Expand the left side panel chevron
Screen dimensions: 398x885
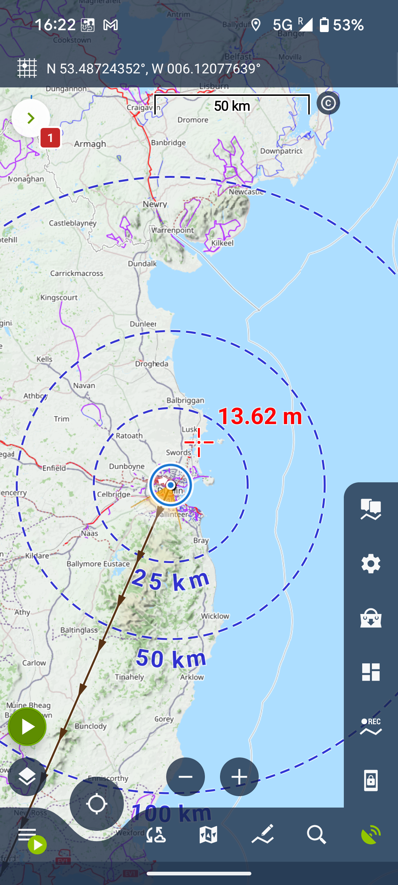tap(31, 118)
